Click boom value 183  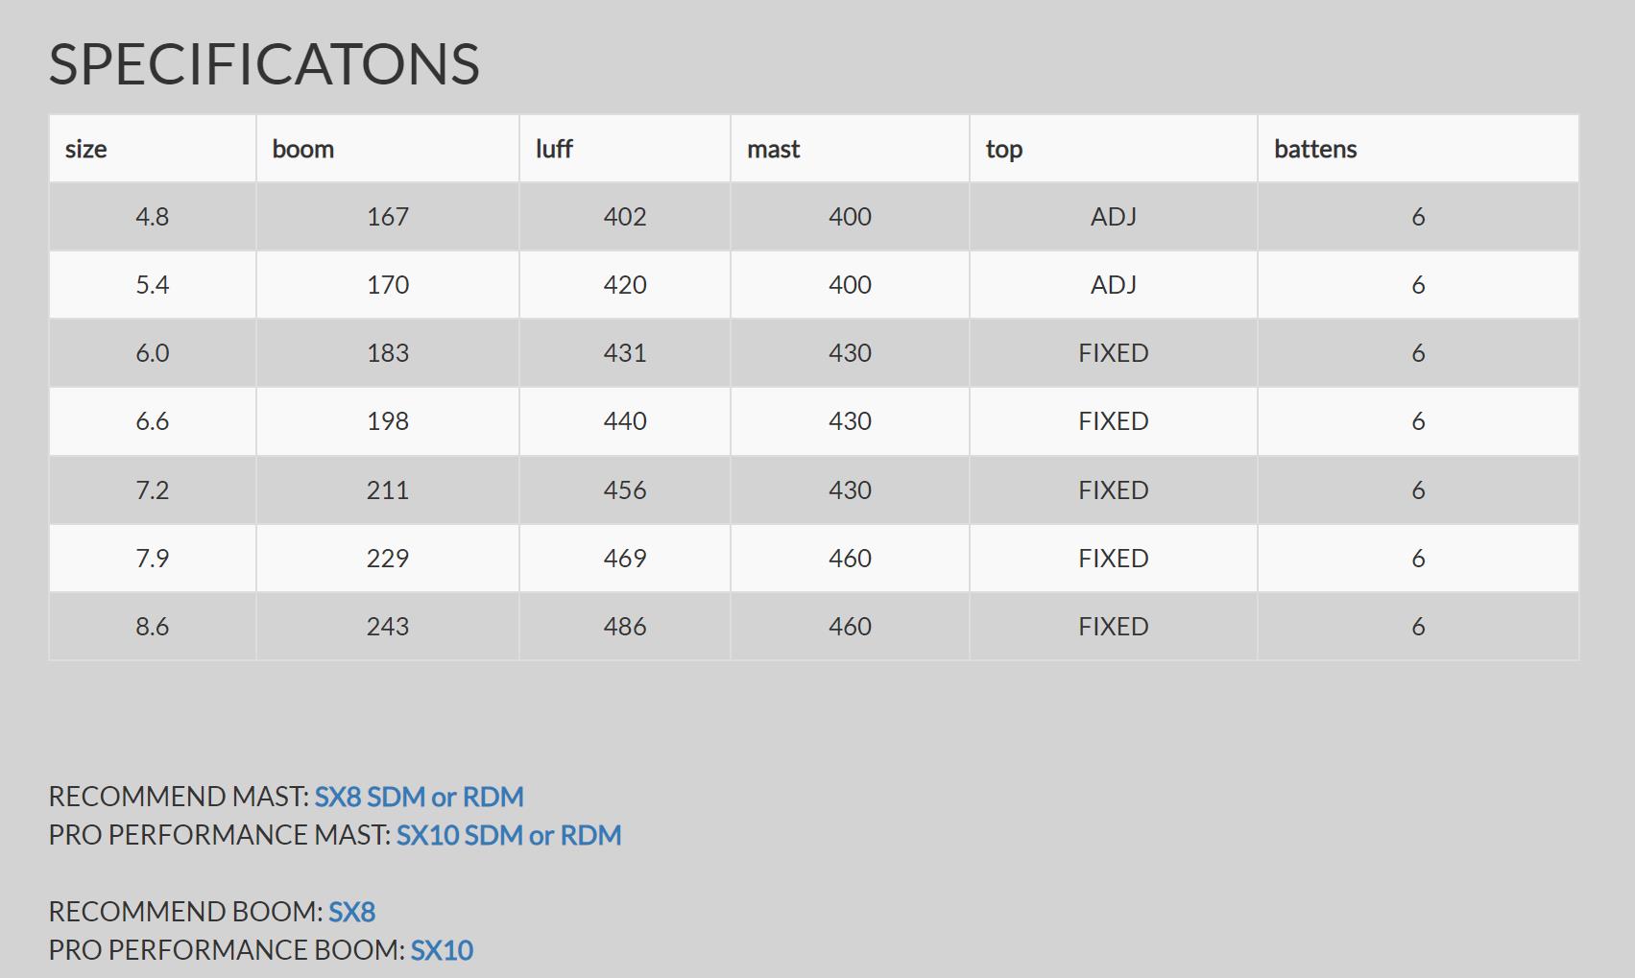click(x=388, y=353)
